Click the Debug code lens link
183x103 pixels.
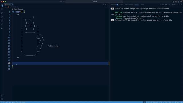click(x=20, y=9)
